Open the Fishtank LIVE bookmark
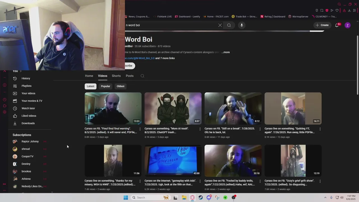 pyautogui.click(x=162, y=17)
